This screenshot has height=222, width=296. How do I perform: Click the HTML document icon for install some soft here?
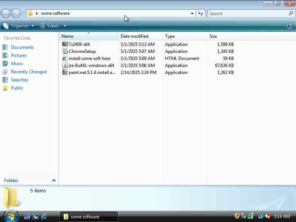tap(65, 58)
